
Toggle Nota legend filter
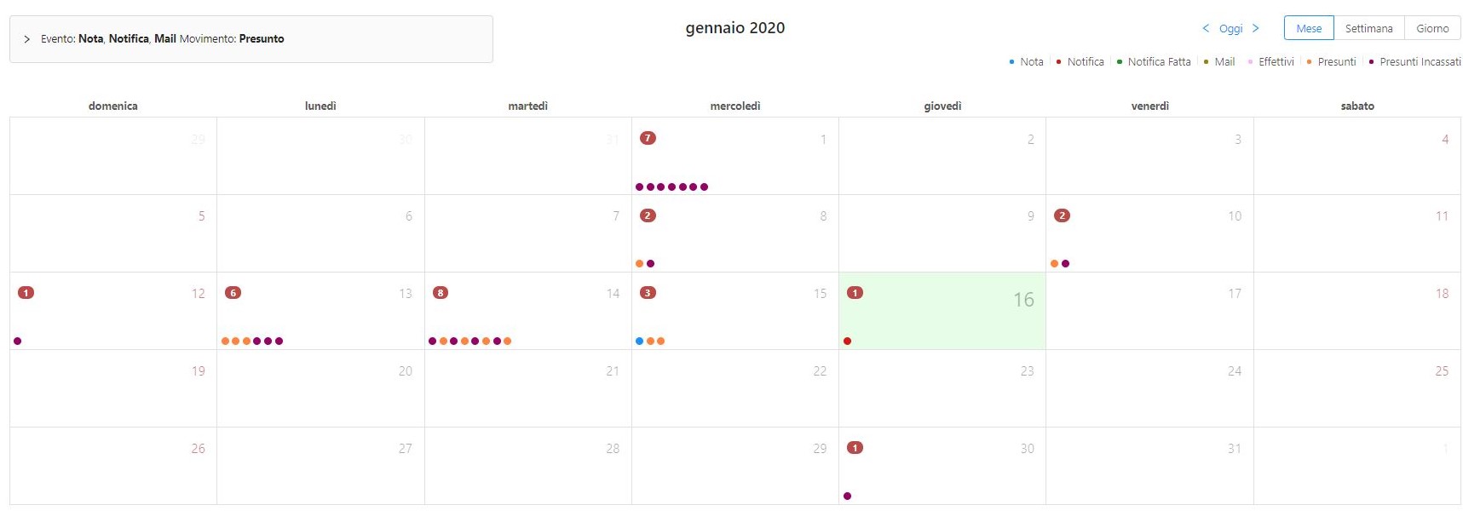[1031, 62]
